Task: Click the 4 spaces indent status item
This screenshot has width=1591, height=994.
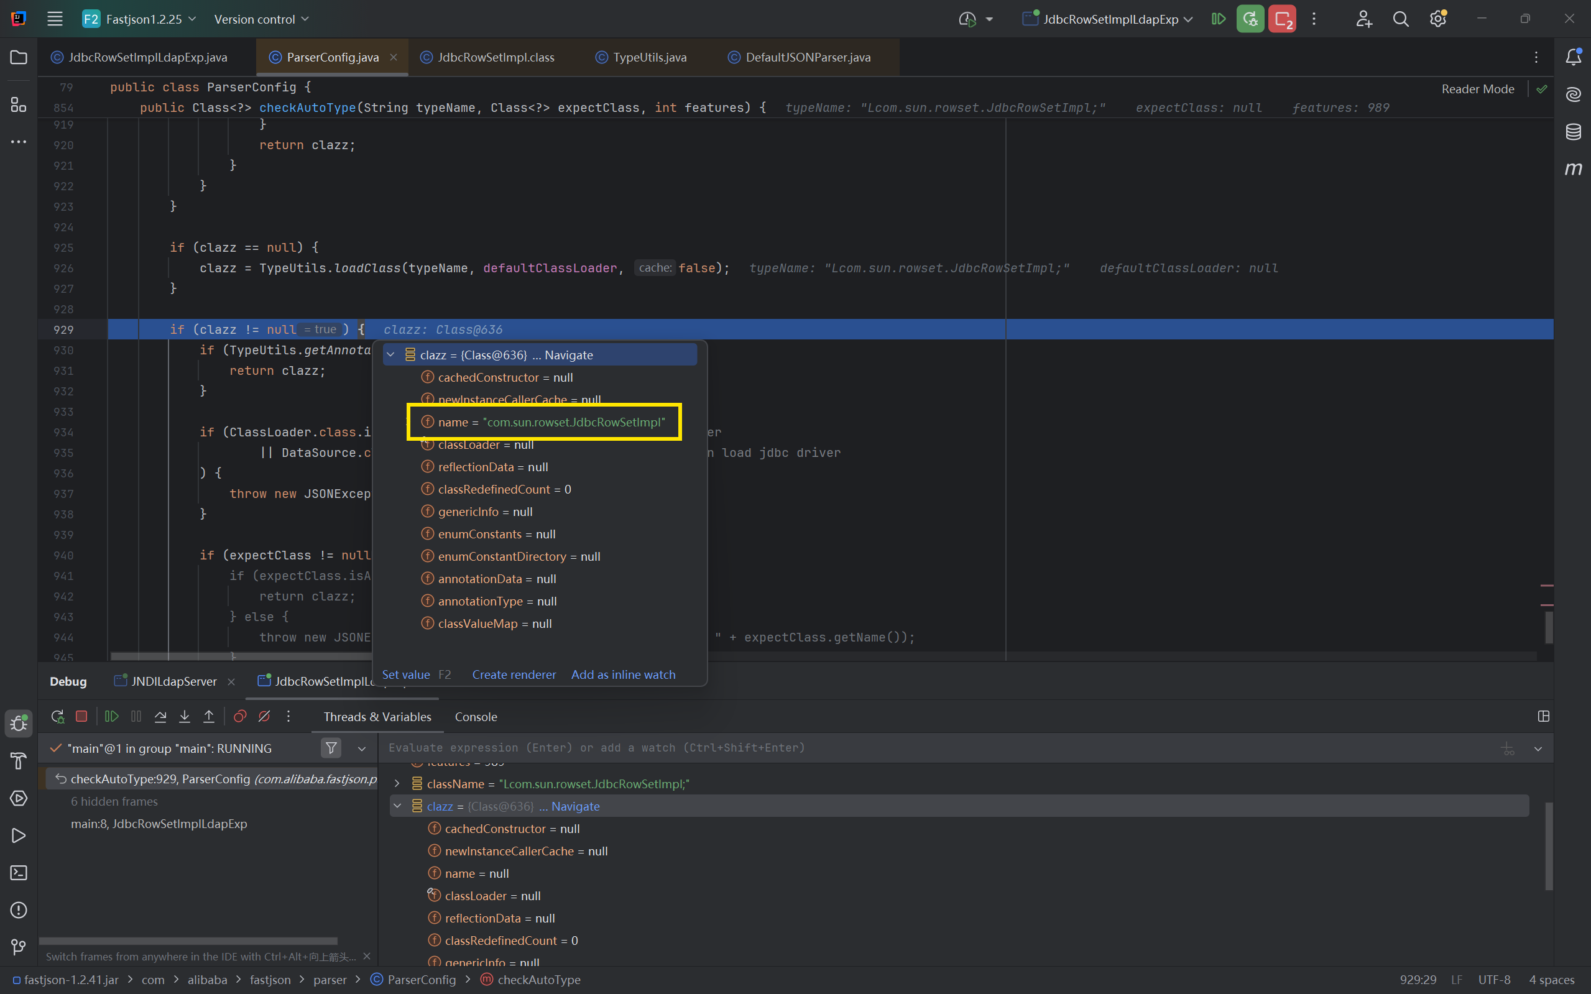Action: (1552, 980)
